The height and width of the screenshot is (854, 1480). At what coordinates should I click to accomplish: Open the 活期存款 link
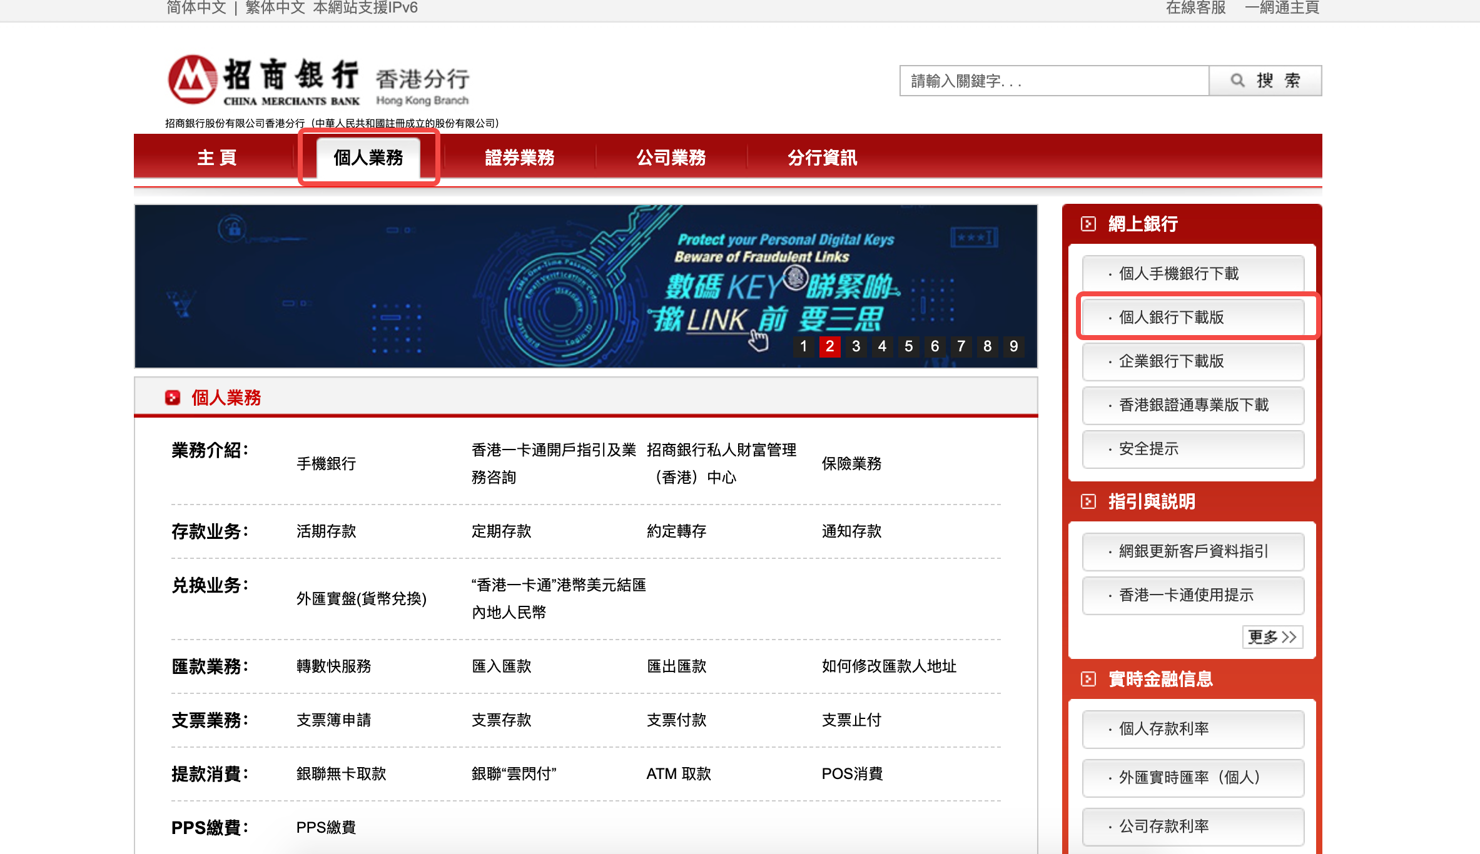tap(326, 531)
